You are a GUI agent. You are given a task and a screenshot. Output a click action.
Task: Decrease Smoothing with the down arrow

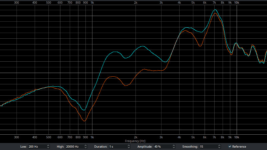click(219, 148)
